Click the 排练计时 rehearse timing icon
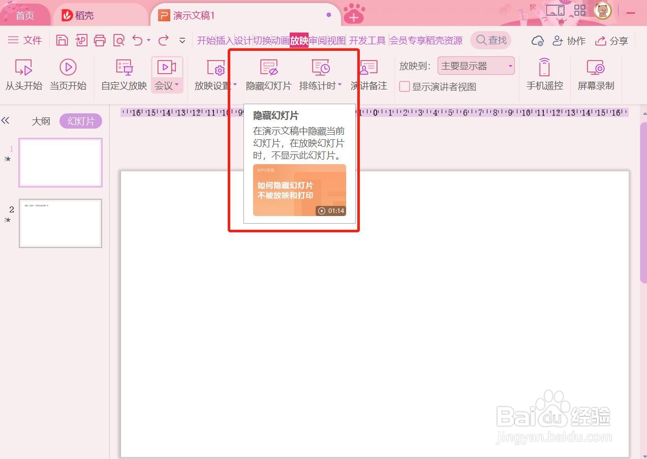The image size is (647, 459). [321, 68]
